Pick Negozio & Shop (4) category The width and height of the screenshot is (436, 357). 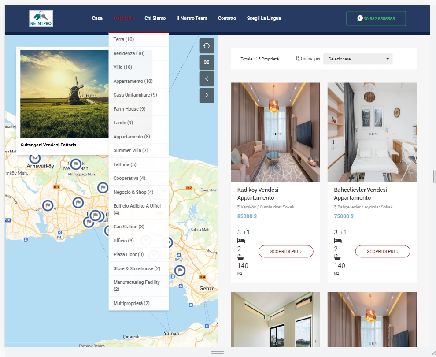coord(138,192)
